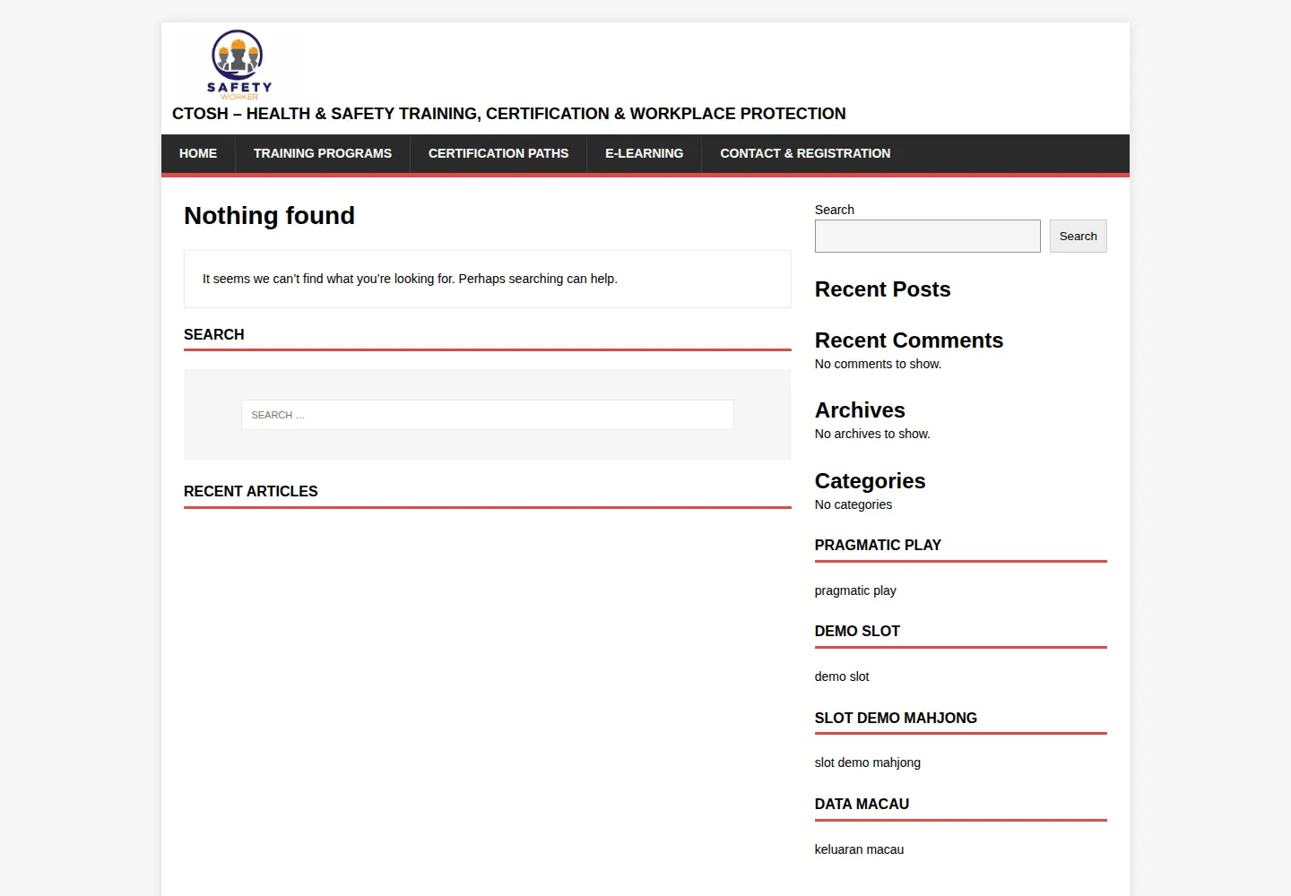Click the main SEARCH … input box
Screen dimensions: 1291x896
tap(488, 415)
